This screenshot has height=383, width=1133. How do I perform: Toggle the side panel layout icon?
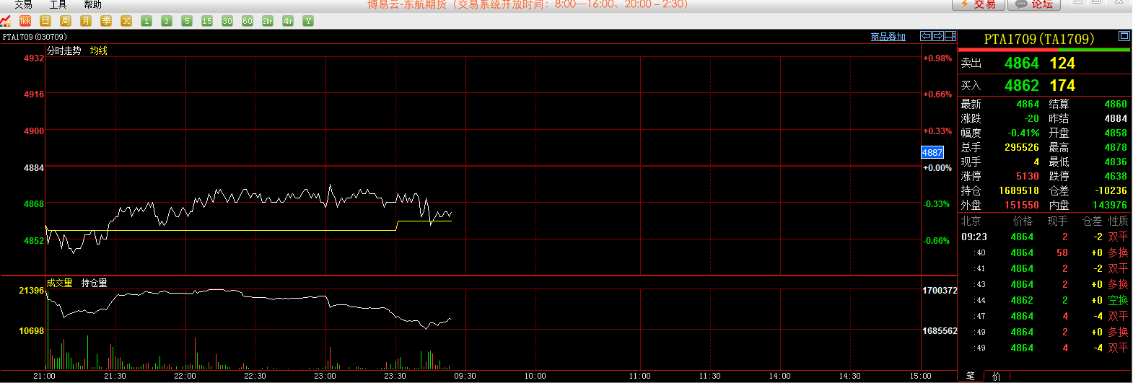coord(950,36)
